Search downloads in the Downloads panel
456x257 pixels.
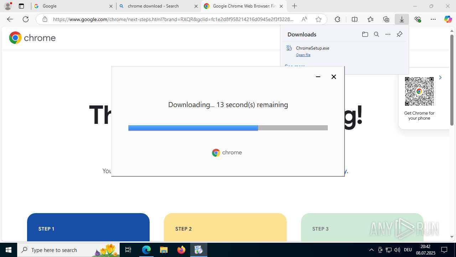pyautogui.click(x=376, y=34)
